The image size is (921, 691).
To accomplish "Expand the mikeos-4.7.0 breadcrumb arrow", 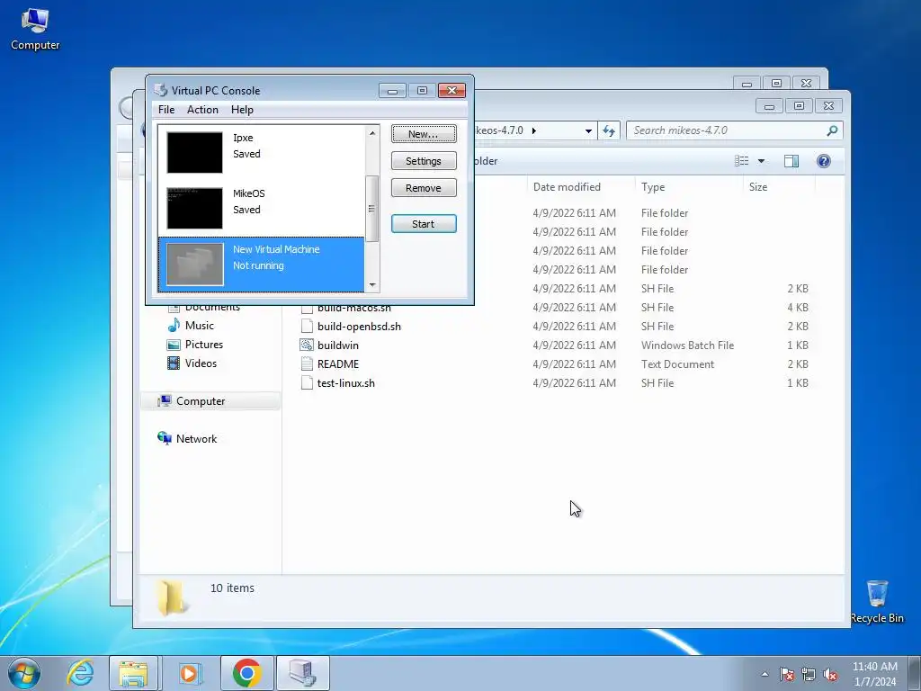I will (x=534, y=130).
